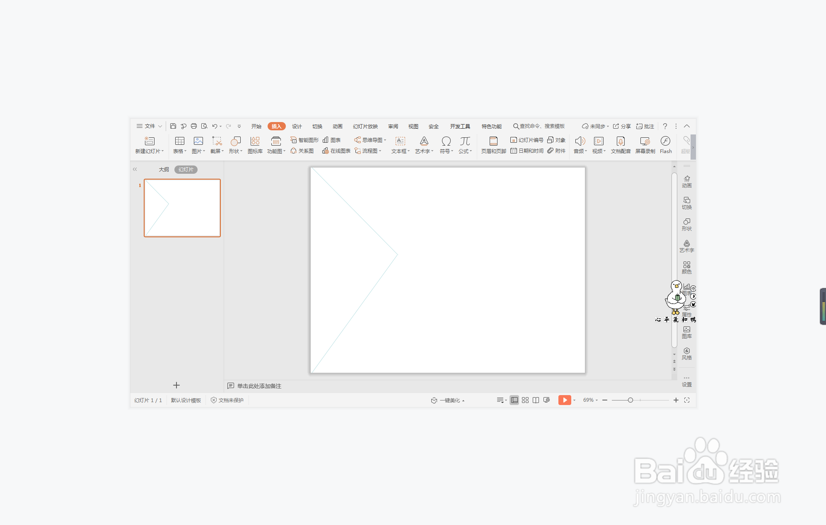Insert Flash object
This screenshot has width=826, height=525.
[665, 141]
